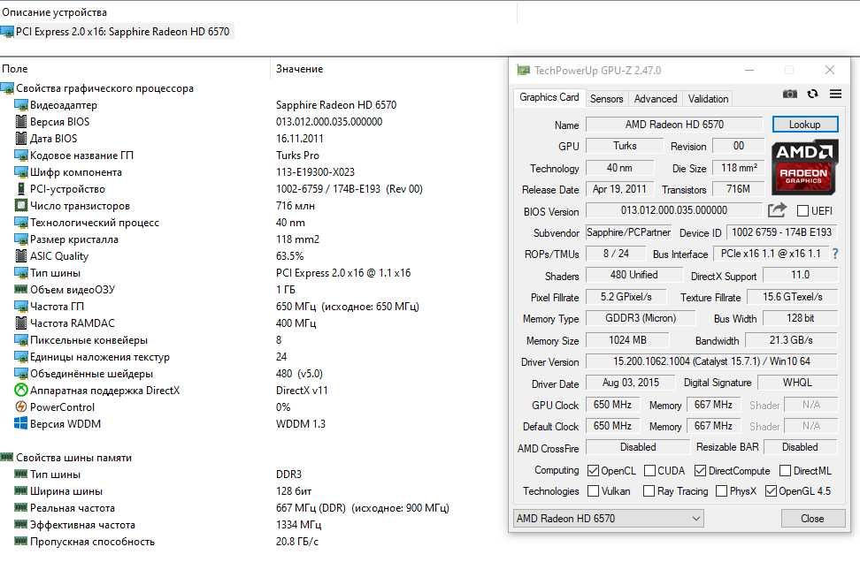Viewport: 860px width, 562px height.
Task: Click memory icon beside Объем видеоОЗУ
Action: (21, 289)
